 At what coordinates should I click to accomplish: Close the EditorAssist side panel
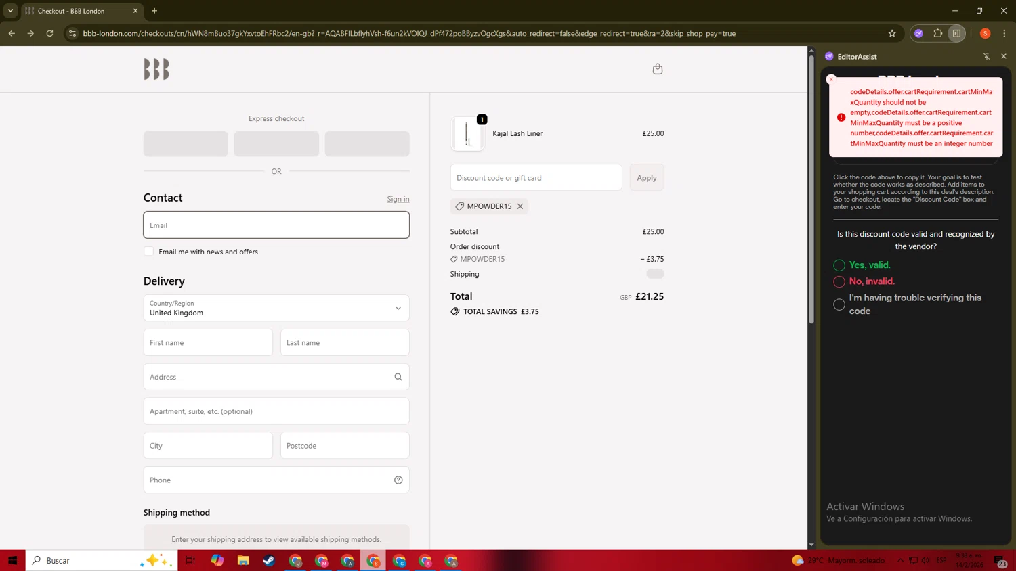pyautogui.click(x=1003, y=56)
